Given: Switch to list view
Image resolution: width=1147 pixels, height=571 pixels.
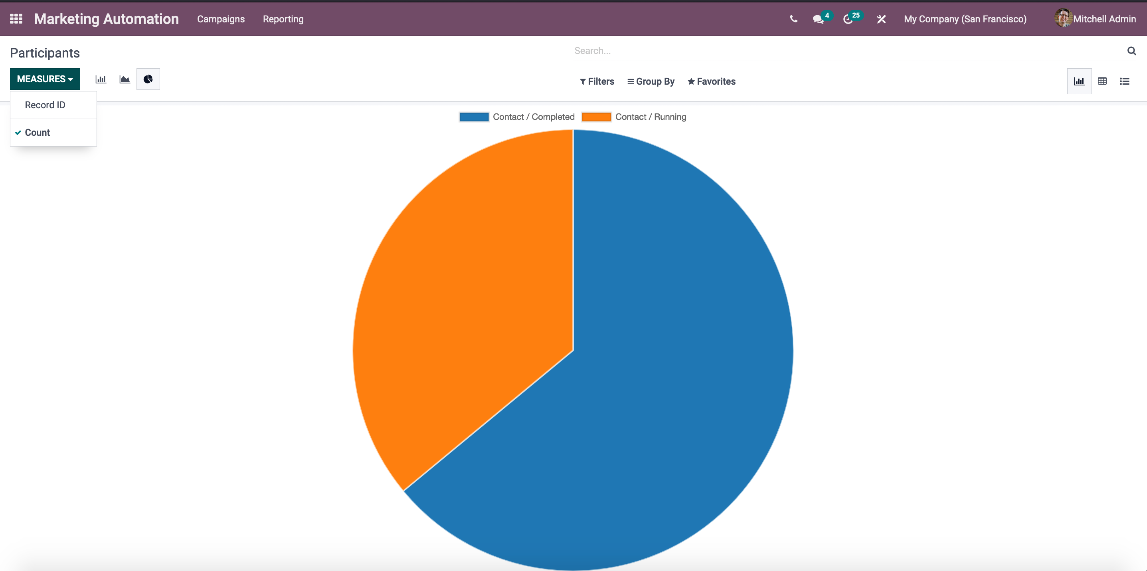Looking at the screenshot, I should [x=1124, y=81].
